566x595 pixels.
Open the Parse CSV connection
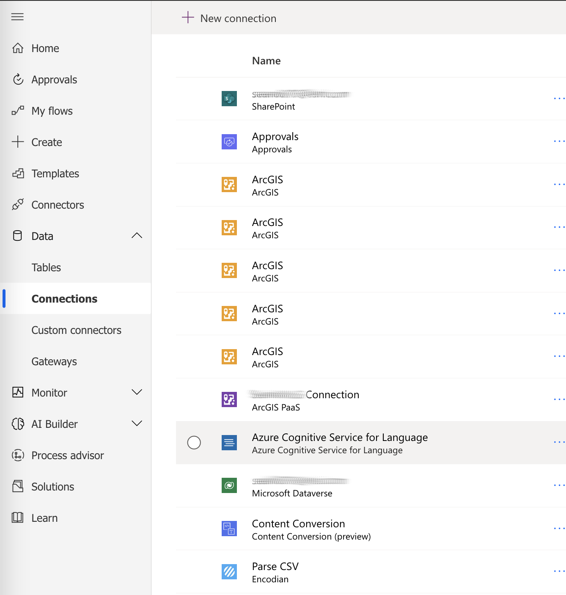coord(275,567)
